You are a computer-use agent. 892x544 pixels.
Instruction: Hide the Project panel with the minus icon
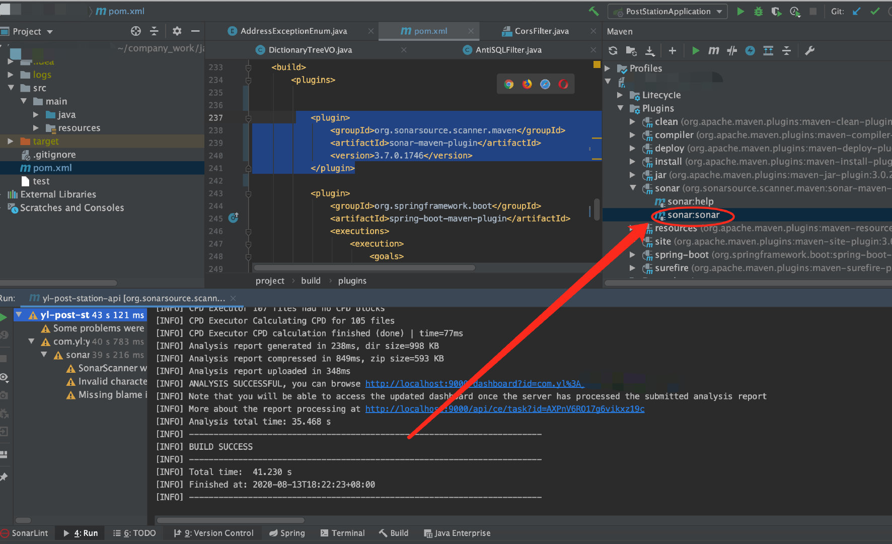[x=195, y=31]
